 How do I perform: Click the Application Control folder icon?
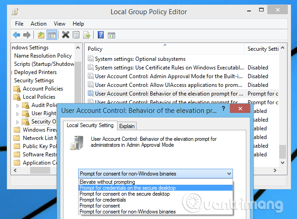click(17, 163)
